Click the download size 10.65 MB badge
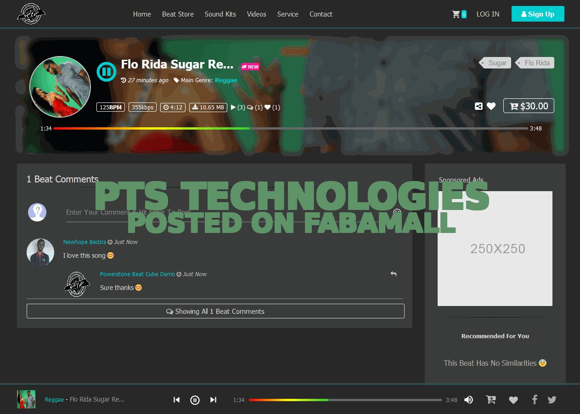This screenshot has height=414, width=580. (208, 108)
